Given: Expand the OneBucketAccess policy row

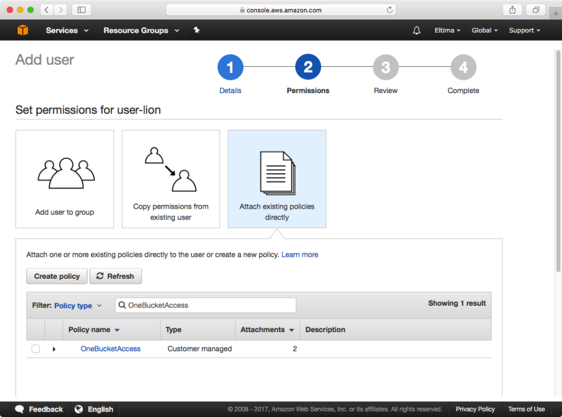Looking at the screenshot, I should [53, 349].
